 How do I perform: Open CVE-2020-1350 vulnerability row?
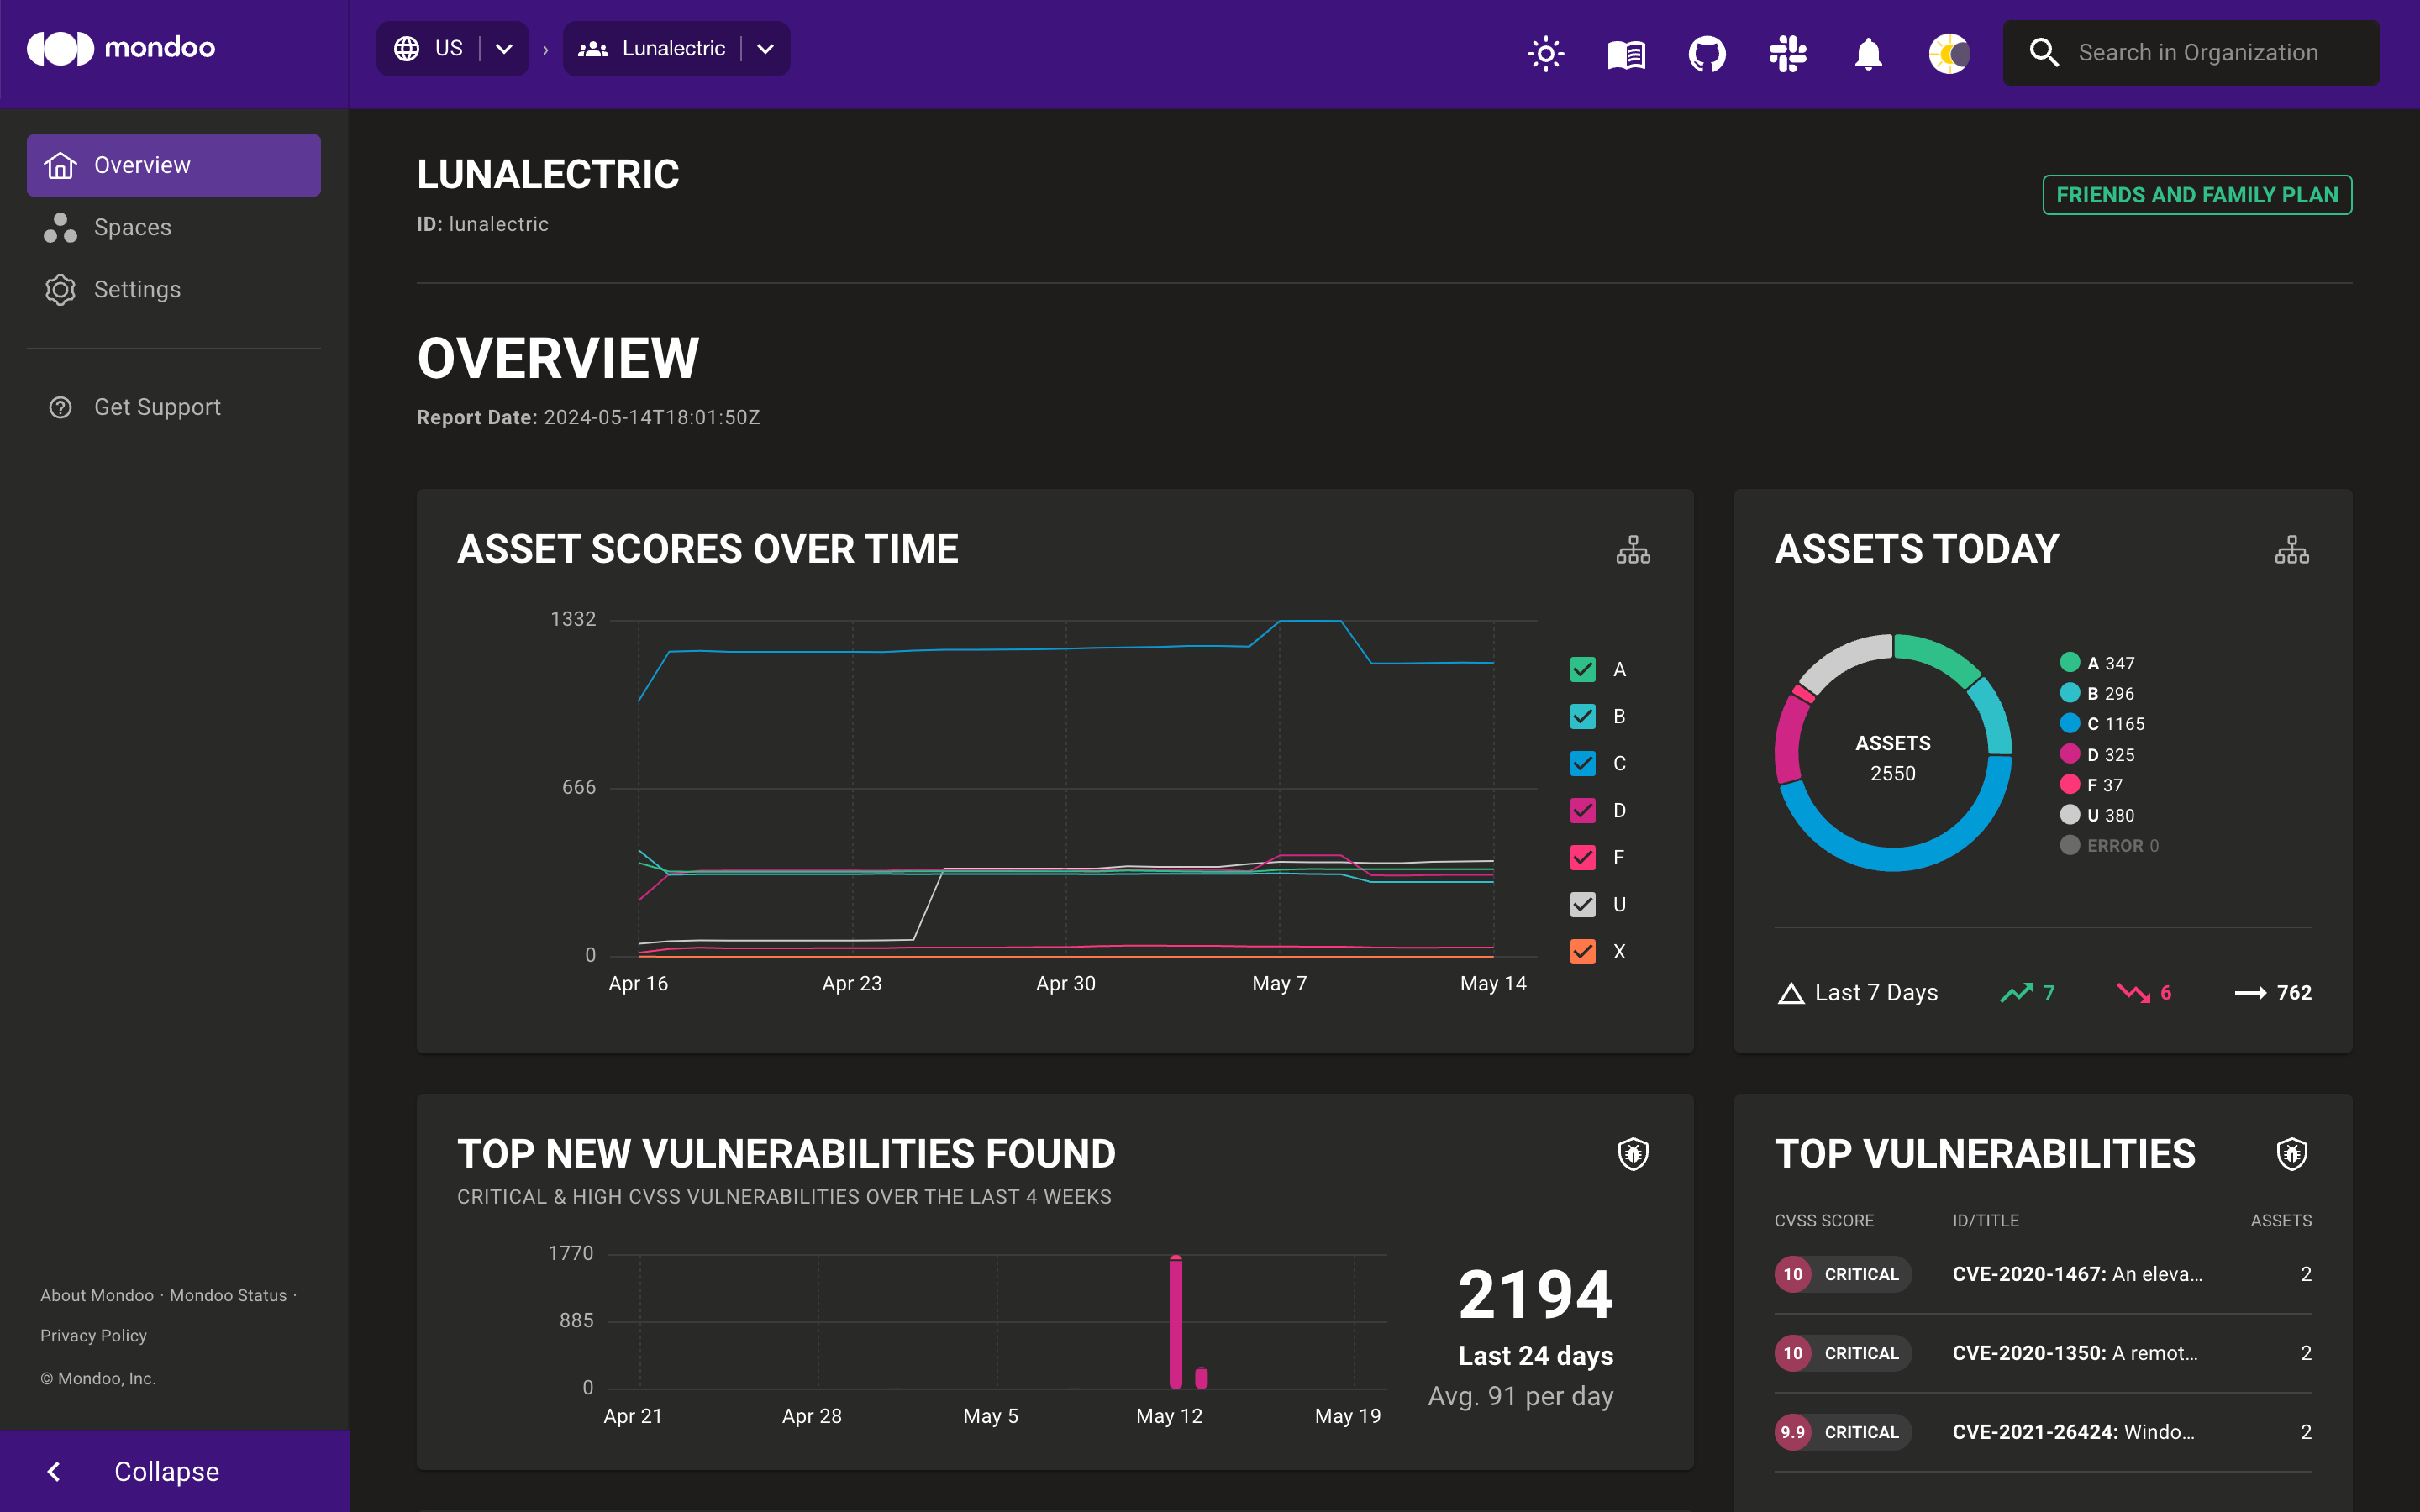(x=2043, y=1353)
